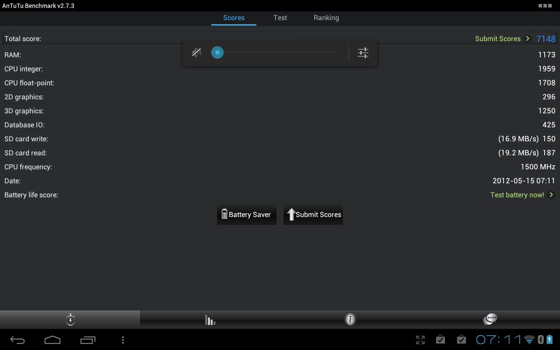This screenshot has height=350, width=560.
Task: Select the AnTuTu Benchmark v2.7.3 title
Action: point(38,6)
